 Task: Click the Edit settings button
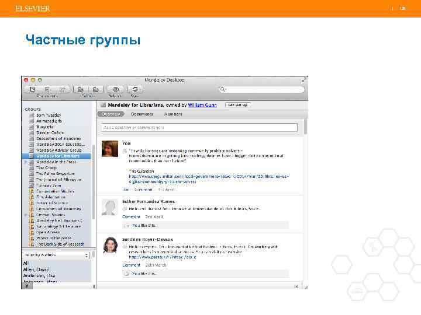[238, 105]
